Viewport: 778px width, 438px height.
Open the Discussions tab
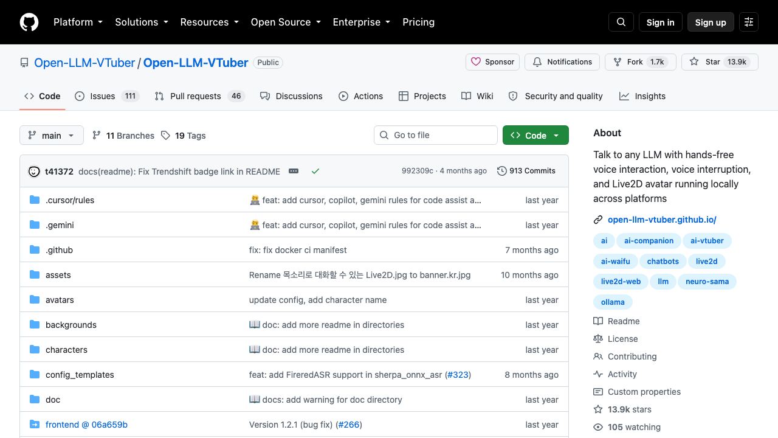point(291,96)
